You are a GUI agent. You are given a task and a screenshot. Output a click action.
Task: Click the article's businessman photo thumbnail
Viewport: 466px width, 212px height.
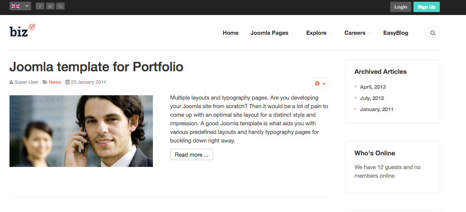coord(81,131)
